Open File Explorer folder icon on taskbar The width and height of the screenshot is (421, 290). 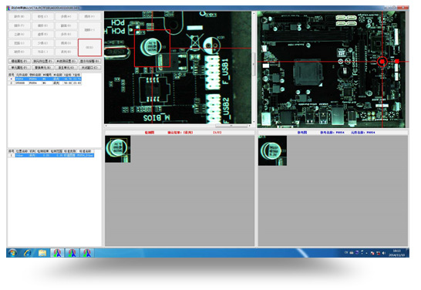tap(42, 253)
